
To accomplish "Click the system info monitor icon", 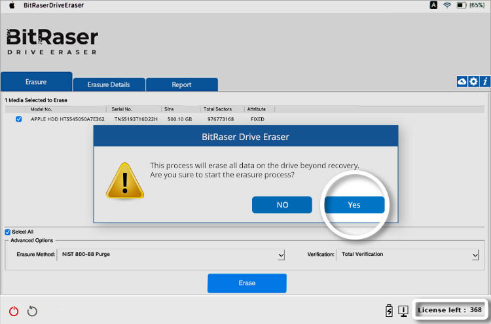I will click(403, 311).
